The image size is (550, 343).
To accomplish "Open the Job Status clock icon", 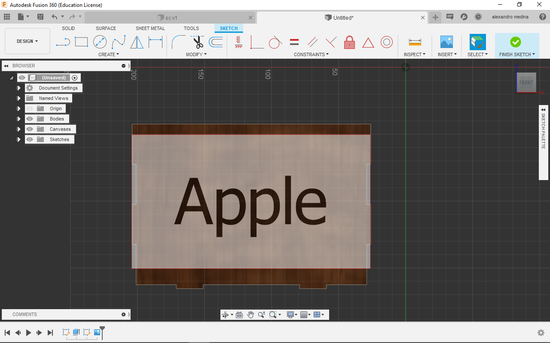I will point(478,17).
